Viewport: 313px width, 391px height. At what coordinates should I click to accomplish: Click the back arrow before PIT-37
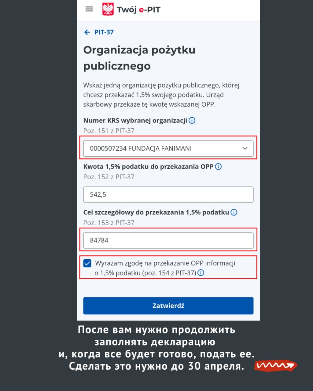coord(87,32)
